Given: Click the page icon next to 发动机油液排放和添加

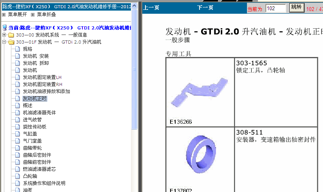Looking at the screenshot, I should (x=18, y=91).
